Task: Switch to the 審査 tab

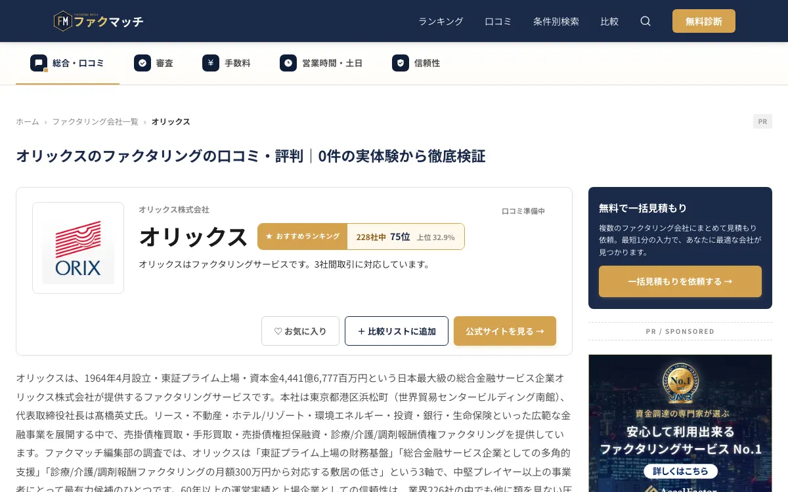Action: [x=154, y=63]
